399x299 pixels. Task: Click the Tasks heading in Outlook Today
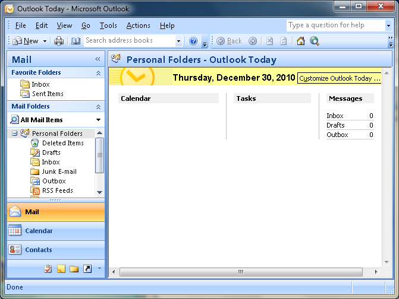tap(246, 98)
